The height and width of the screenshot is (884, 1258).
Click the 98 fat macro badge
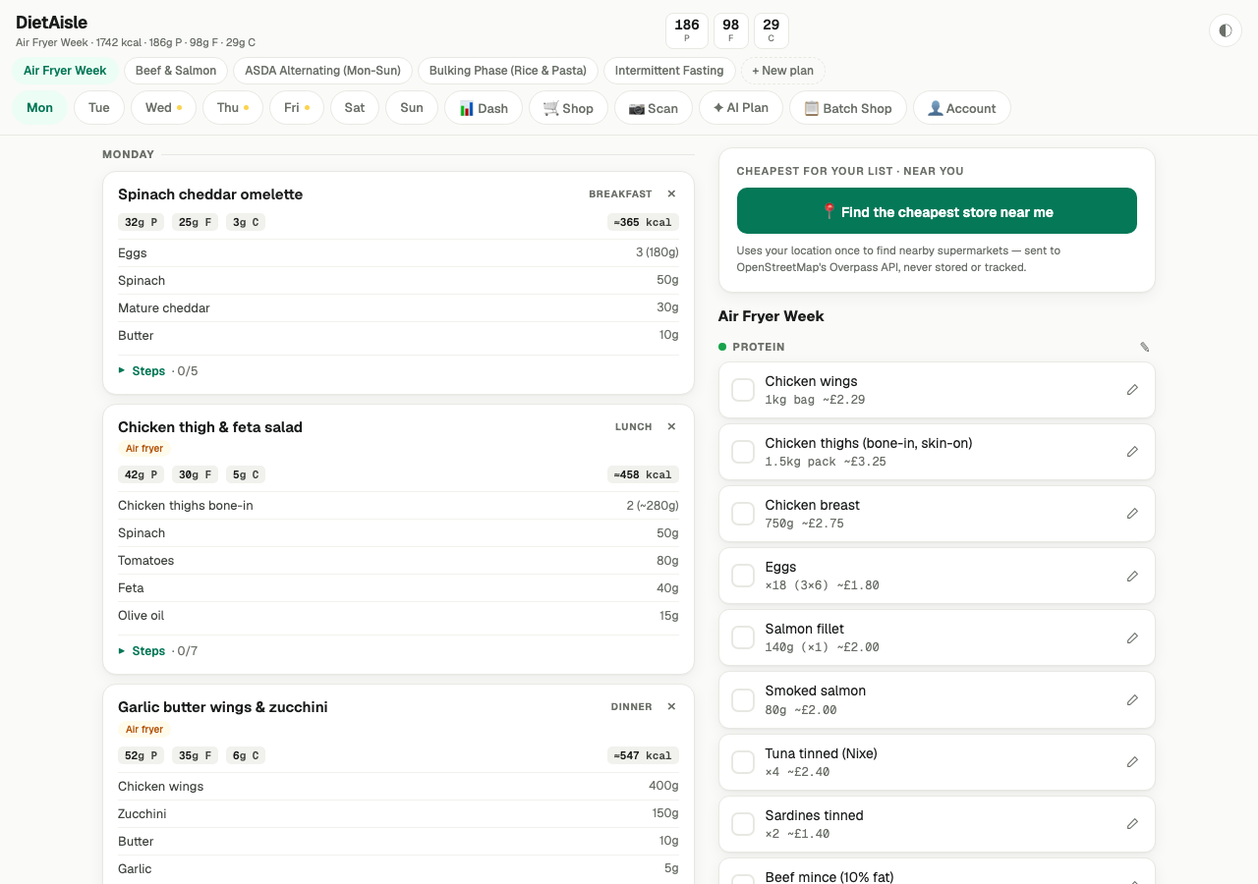pyautogui.click(x=730, y=30)
